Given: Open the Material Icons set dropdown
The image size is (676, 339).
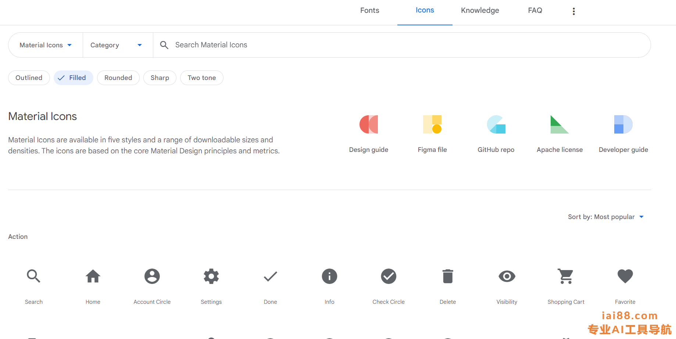Looking at the screenshot, I should [x=46, y=45].
